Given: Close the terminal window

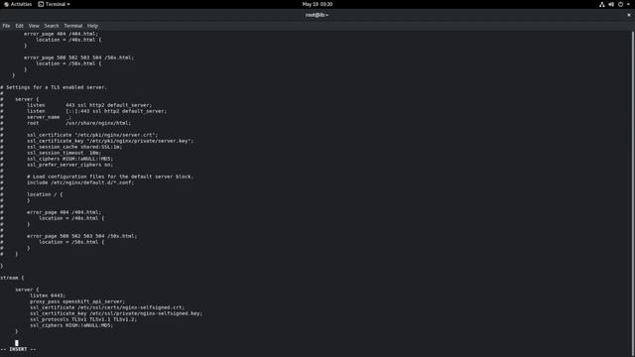Looking at the screenshot, I should [629, 15].
